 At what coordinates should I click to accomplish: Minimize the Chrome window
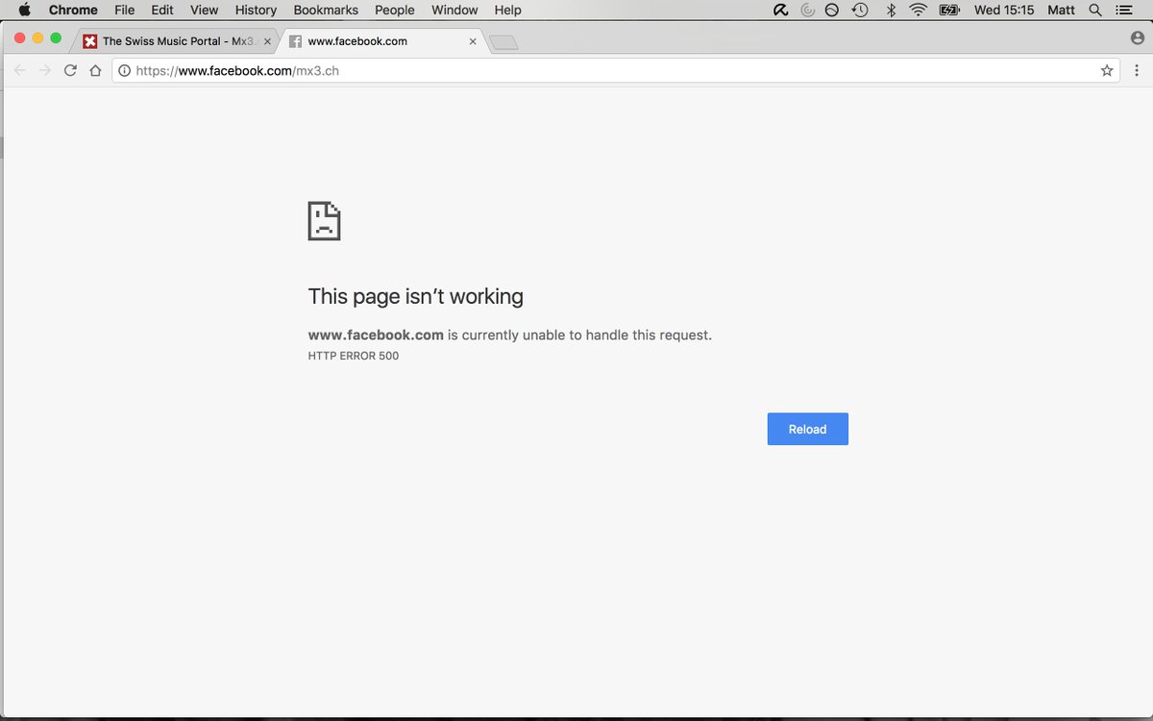[x=37, y=37]
